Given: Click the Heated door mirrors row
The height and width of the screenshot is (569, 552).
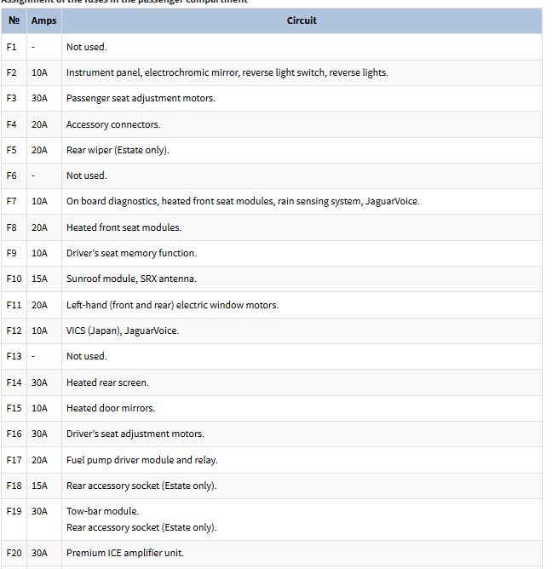Looking at the screenshot, I should point(111,408).
